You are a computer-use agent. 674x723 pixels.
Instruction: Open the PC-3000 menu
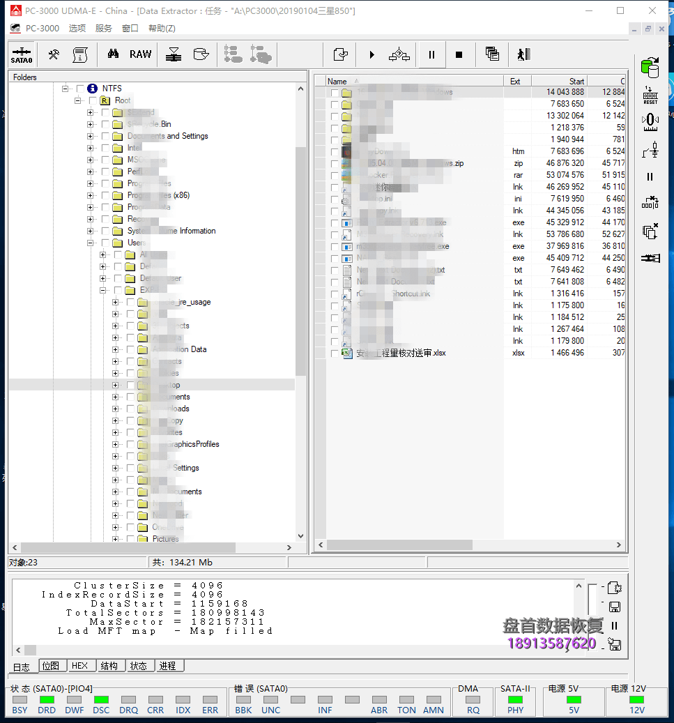[x=42, y=28]
